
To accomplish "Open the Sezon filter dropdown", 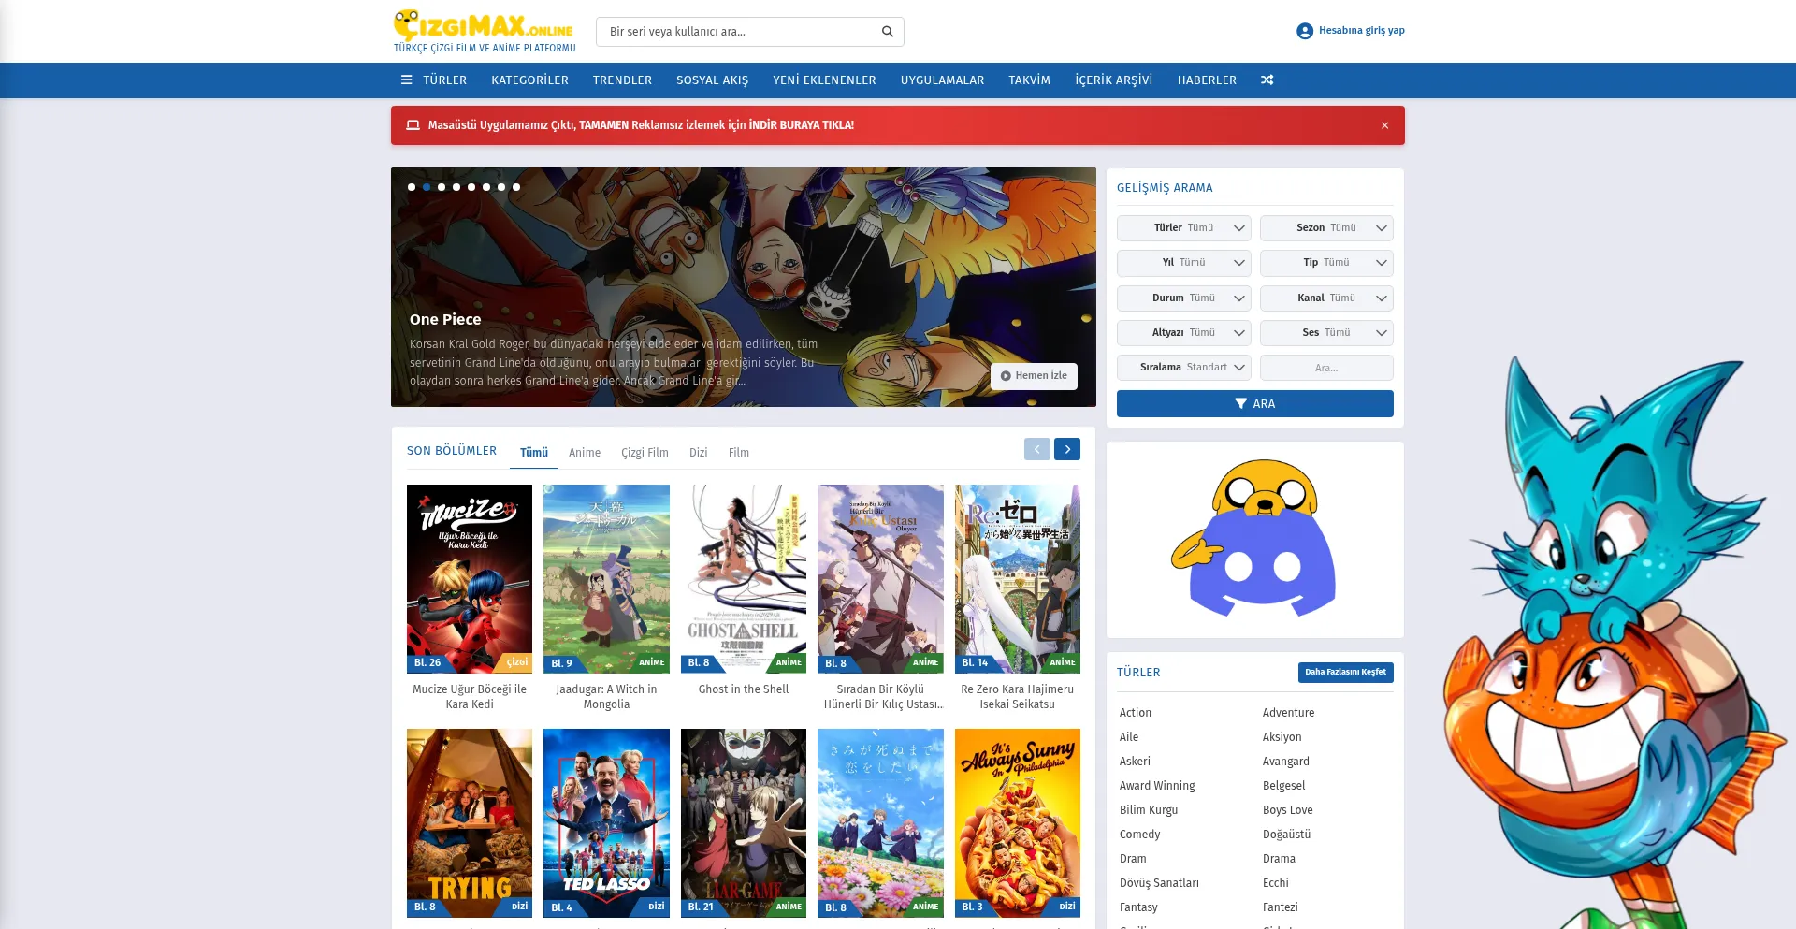I will (x=1326, y=228).
